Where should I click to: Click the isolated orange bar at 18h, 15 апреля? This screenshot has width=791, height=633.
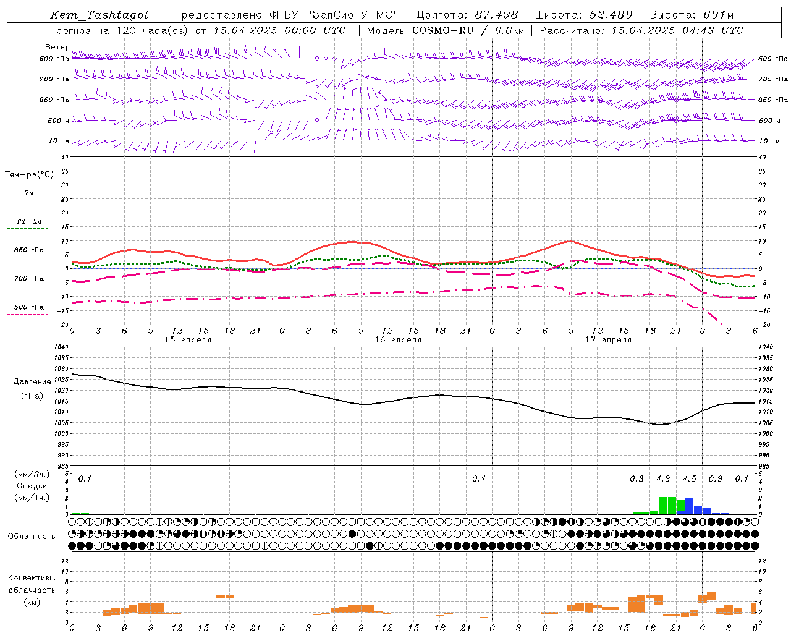point(225,597)
